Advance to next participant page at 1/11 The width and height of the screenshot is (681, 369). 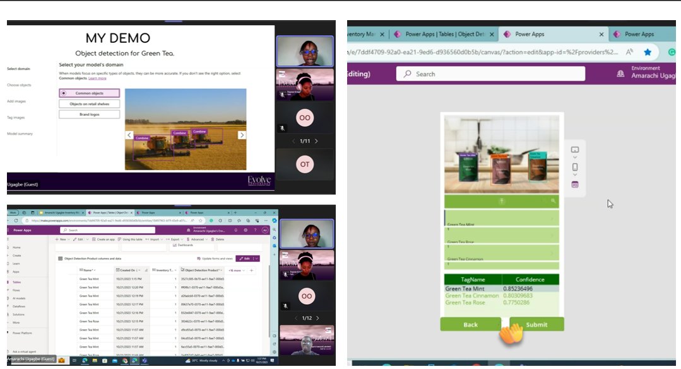click(316, 141)
